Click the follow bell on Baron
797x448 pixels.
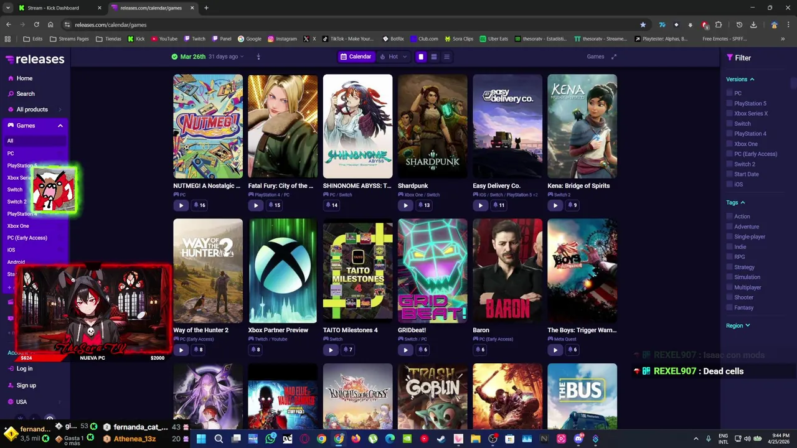coord(479,350)
